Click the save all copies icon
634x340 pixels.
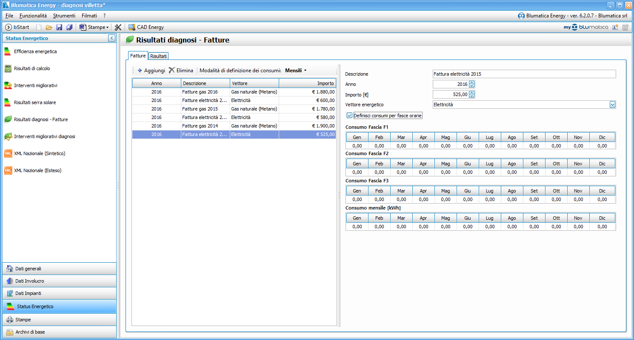point(69,27)
